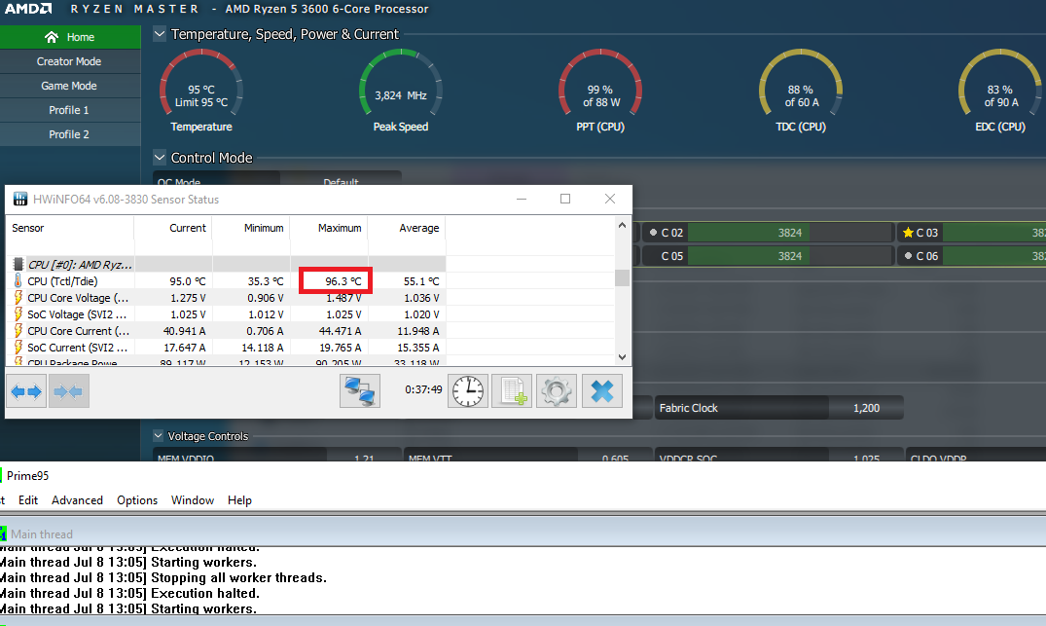Screen dimensions: 1046x626
Task: Maximize the HWiNFO64 Sensor Status window
Action: tap(565, 199)
